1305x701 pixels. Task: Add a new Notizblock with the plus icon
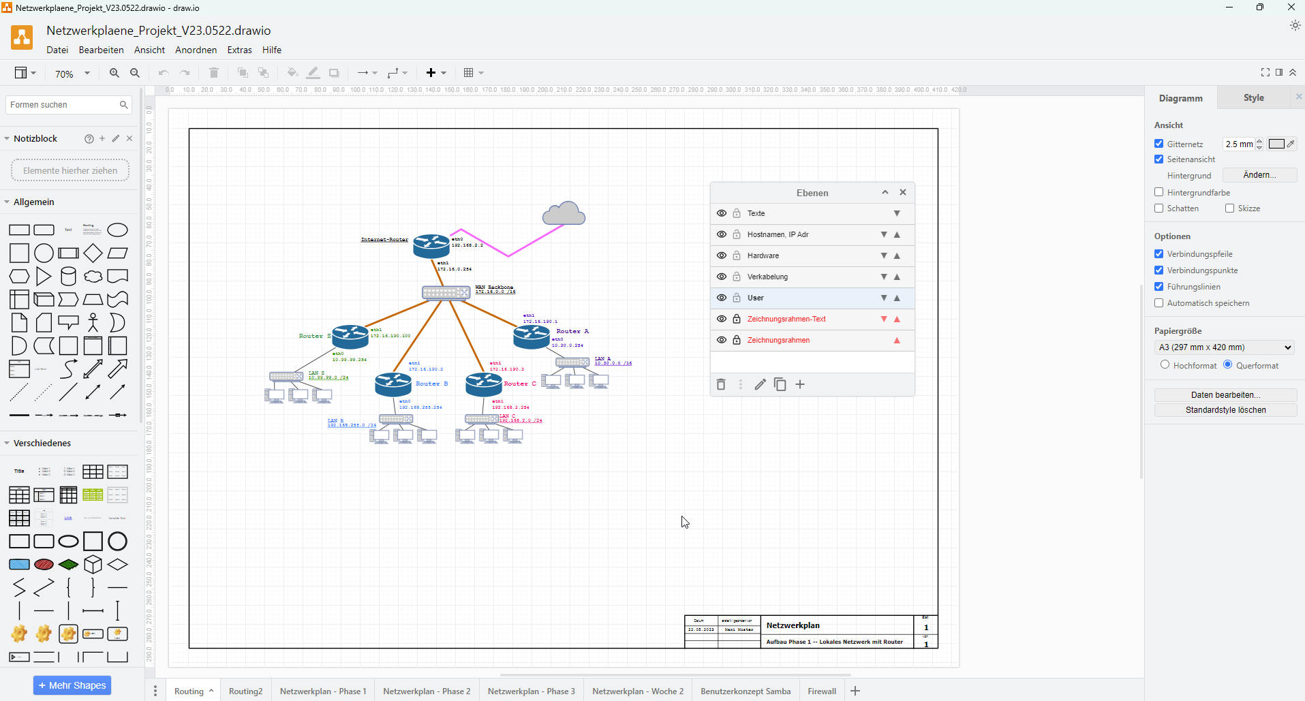102,138
